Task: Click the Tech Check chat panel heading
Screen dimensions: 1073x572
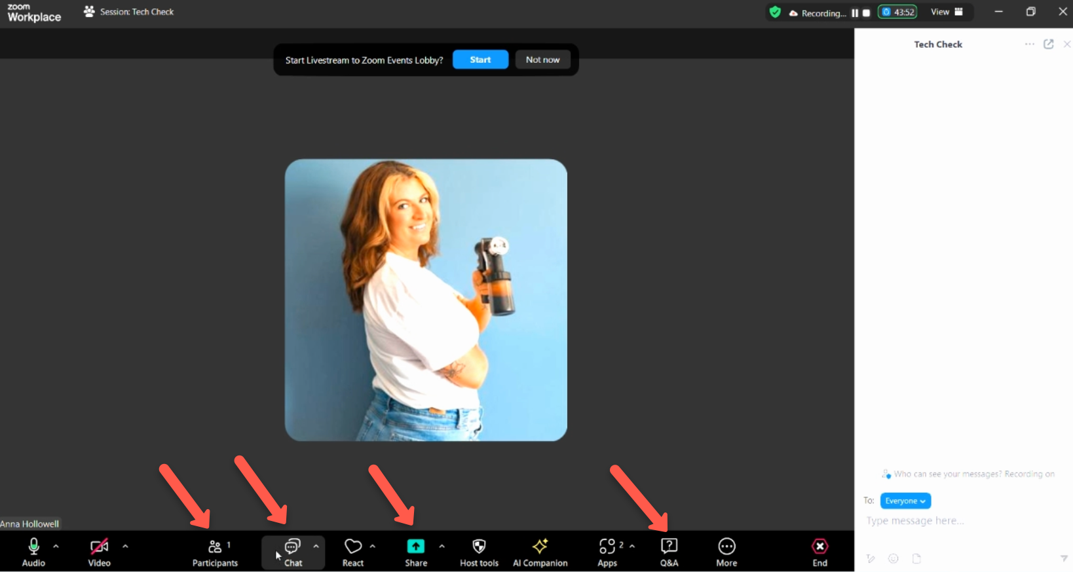Action: (x=938, y=45)
